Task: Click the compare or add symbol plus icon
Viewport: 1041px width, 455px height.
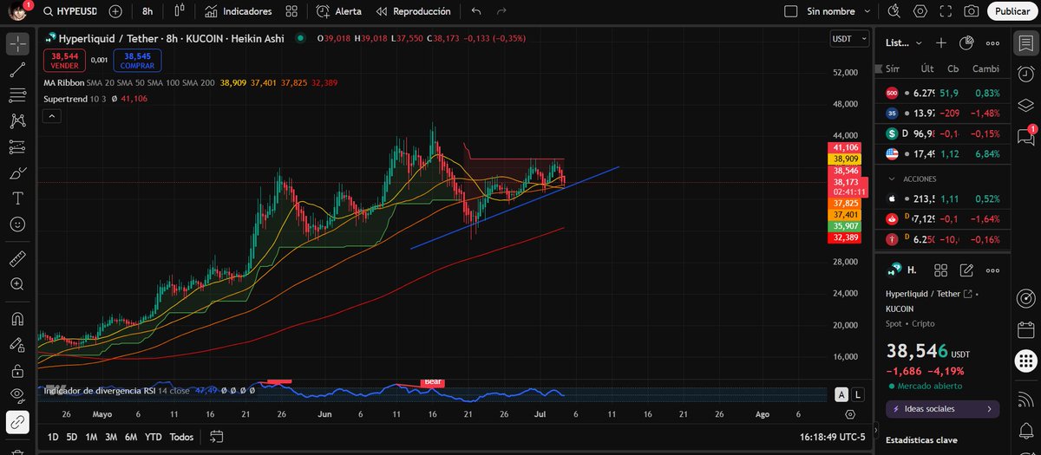Action: pos(115,11)
